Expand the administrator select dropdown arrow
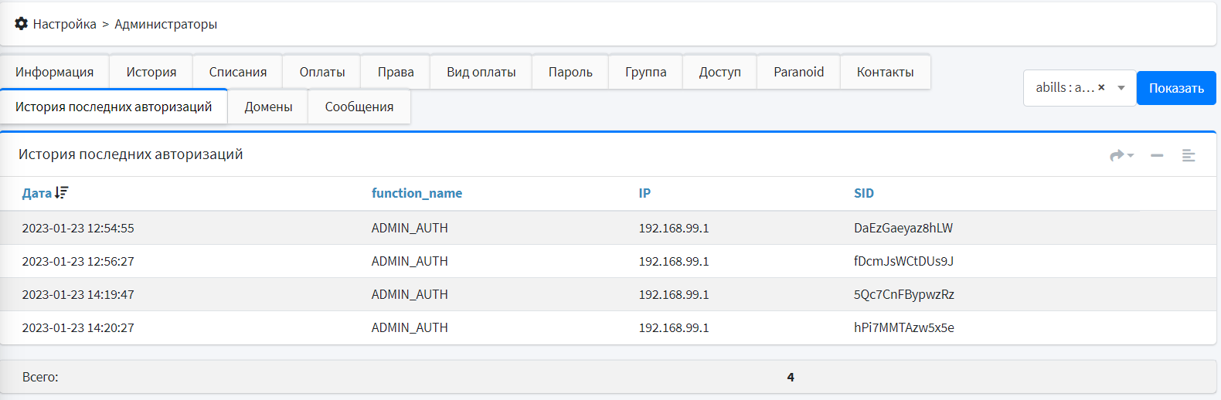Image resolution: width=1221 pixels, height=400 pixels. pyautogui.click(x=1121, y=88)
